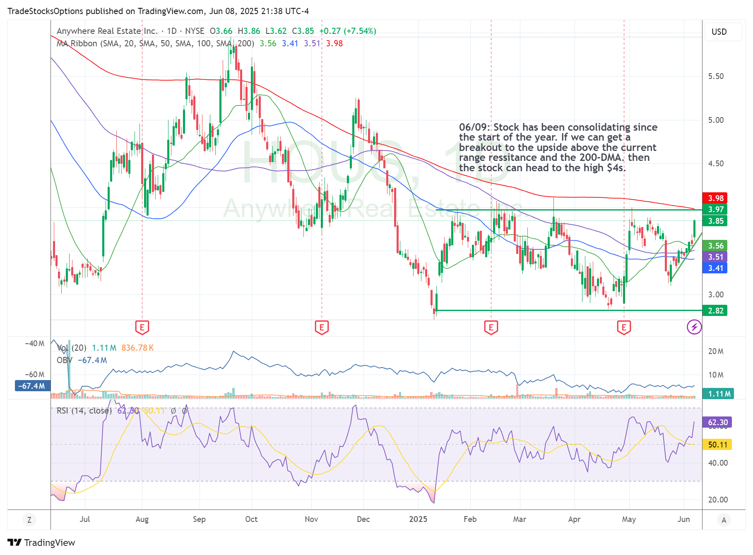
Task: Click the Jun label on time axis
Action: click(684, 519)
